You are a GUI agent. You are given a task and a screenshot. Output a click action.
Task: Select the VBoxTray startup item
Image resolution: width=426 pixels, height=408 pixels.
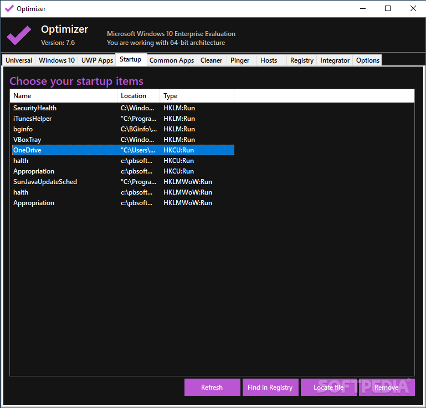pyautogui.click(x=123, y=140)
